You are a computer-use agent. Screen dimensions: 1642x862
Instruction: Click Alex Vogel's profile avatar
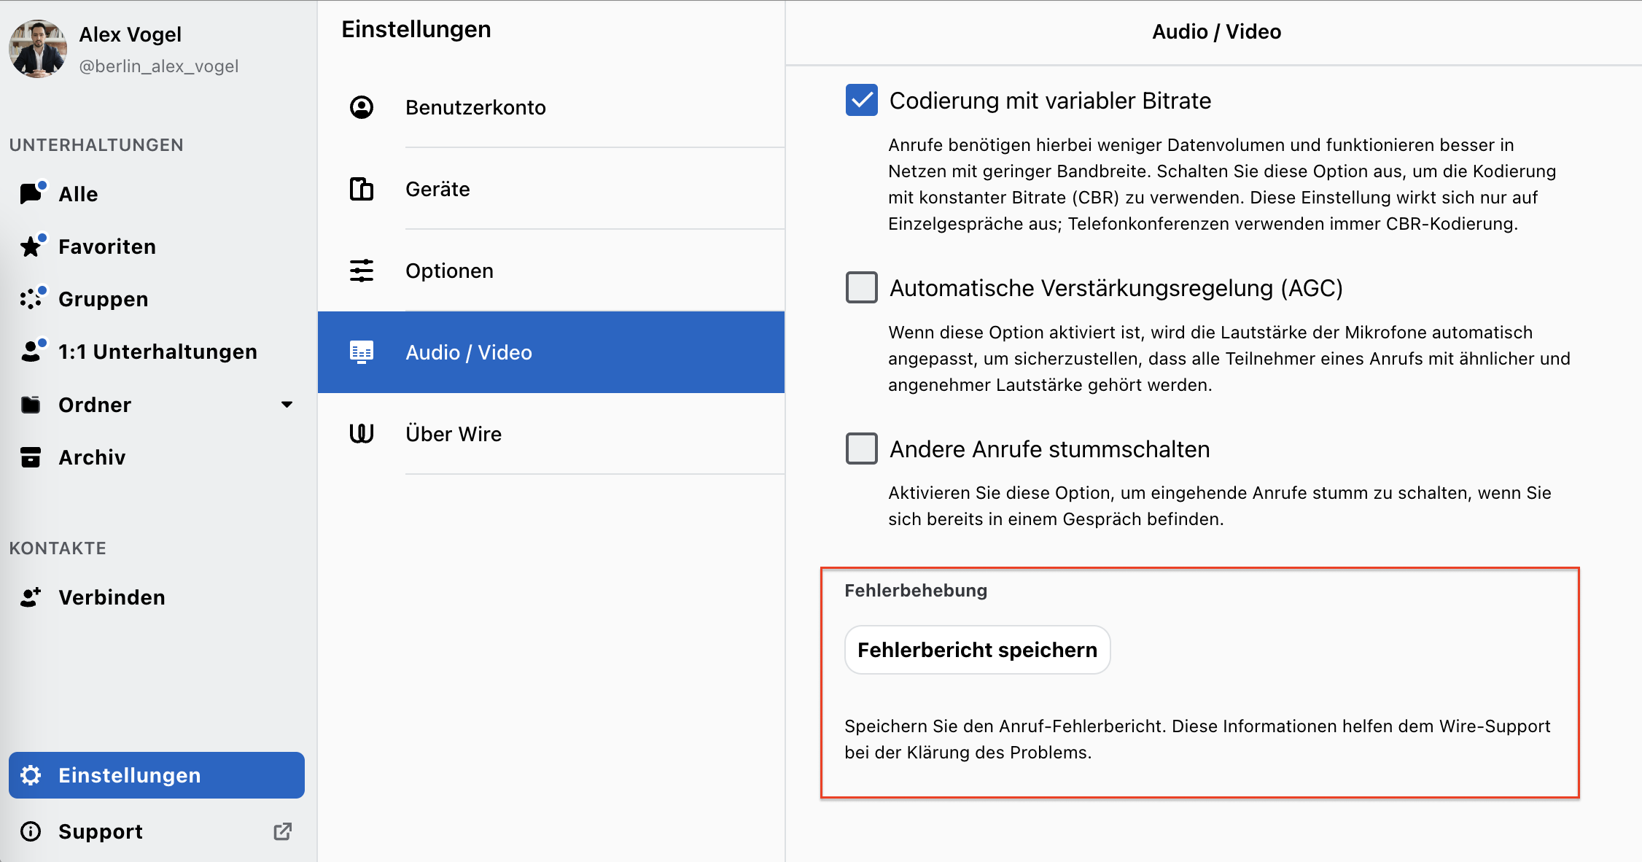tap(38, 49)
